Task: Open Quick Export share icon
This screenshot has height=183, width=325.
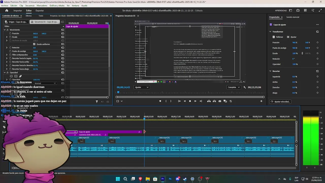Action: (298, 10)
